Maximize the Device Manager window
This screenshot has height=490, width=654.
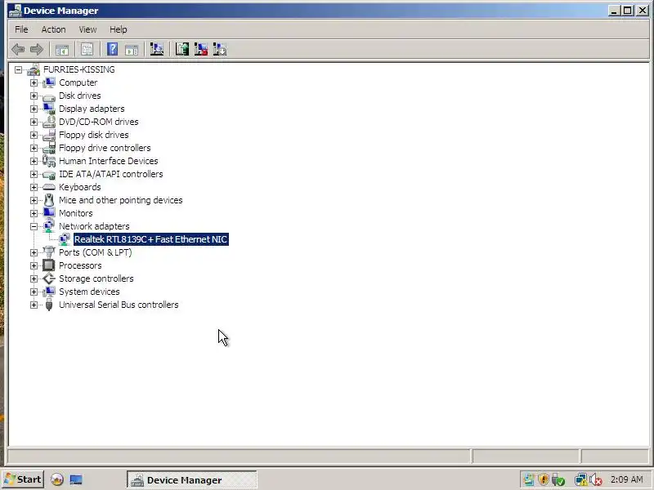627,11
